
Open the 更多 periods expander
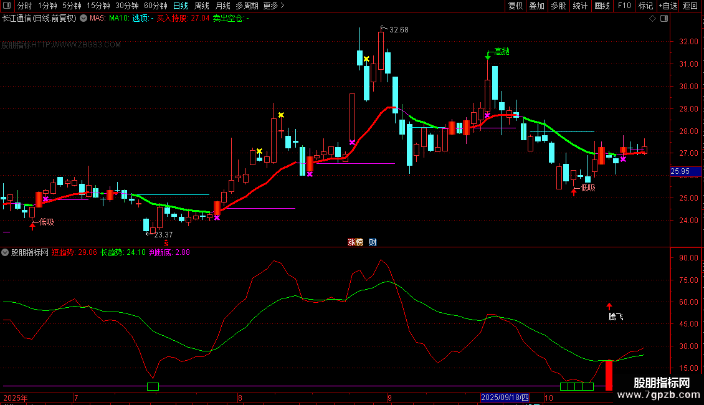[274, 6]
